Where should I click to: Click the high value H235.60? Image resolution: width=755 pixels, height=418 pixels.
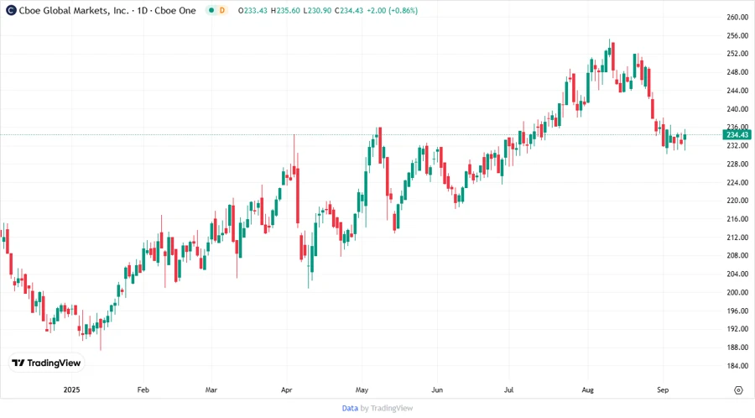coord(285,10)
